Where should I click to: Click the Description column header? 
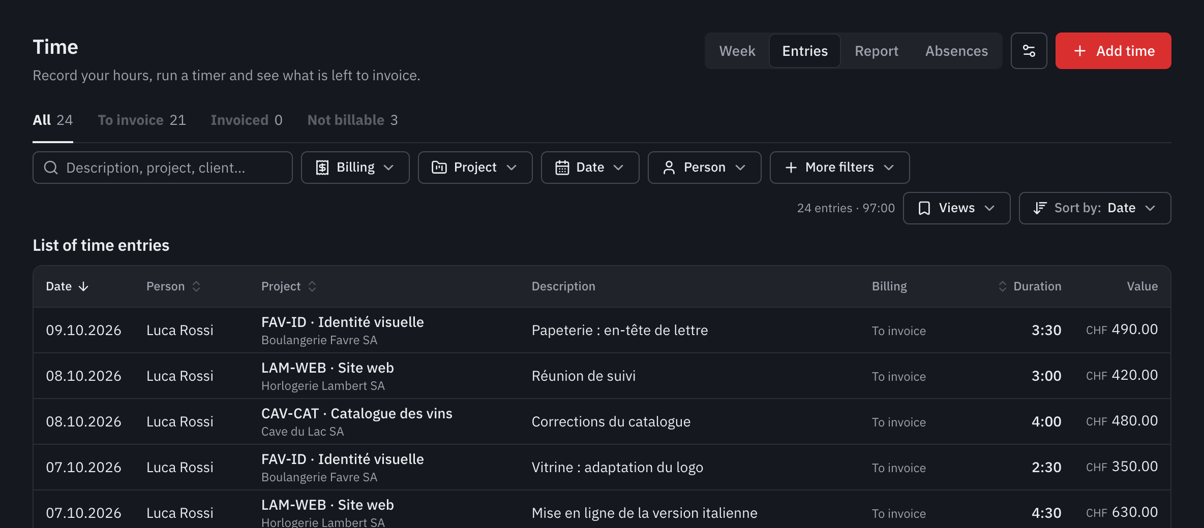[563, 286]
